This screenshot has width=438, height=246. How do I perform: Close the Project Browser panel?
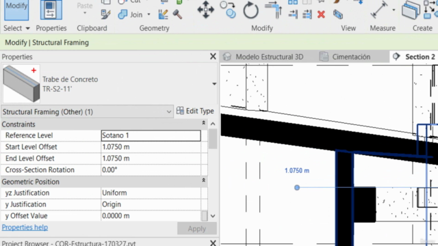click(213, 243)
